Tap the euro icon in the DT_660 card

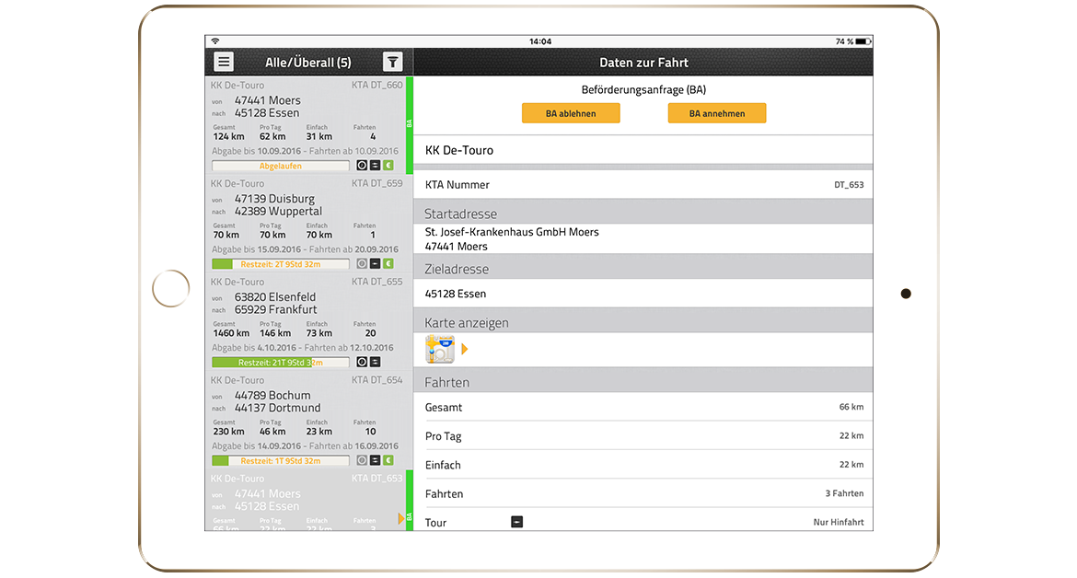pyautogui.click(x=388, y=166)
